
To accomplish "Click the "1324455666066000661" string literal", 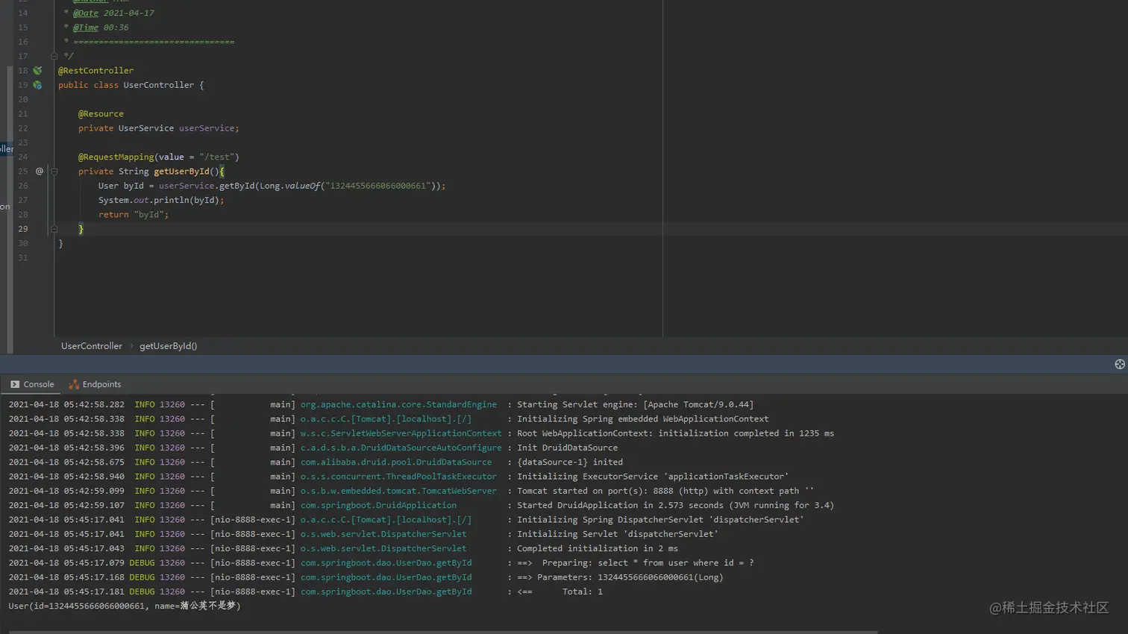I will [378, 186].
